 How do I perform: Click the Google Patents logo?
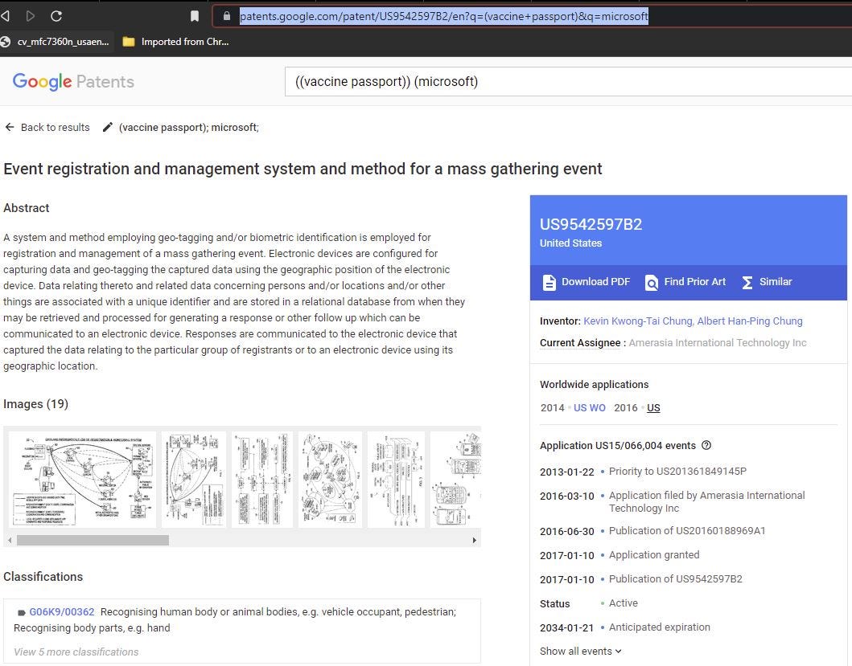coord(73,81)
